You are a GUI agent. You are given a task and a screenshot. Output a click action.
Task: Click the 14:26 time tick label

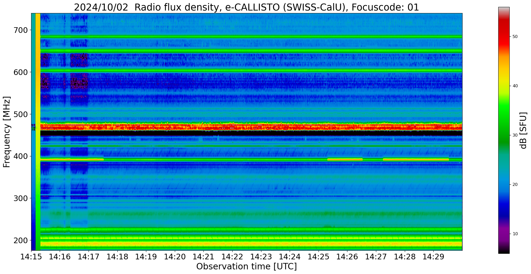[347, 257]
